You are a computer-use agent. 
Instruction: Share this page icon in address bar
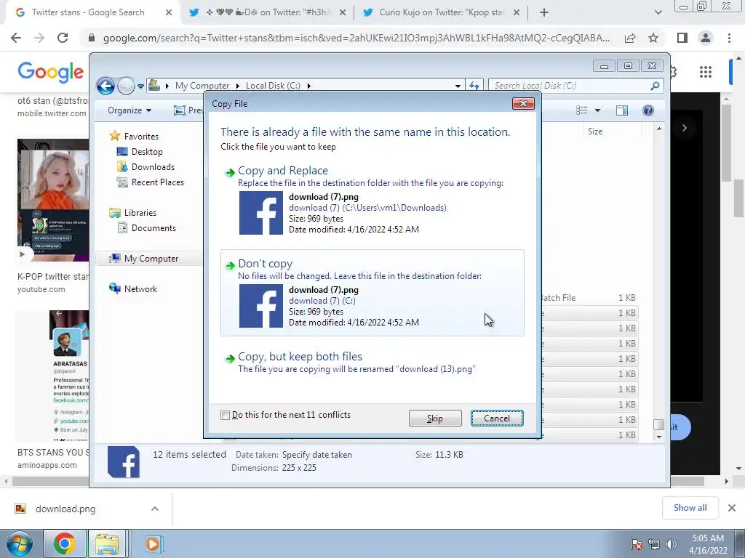click(x=630, y=38)
